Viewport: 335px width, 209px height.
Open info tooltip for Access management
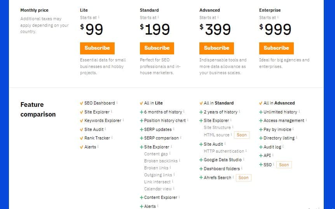click(x=306, y=120)
